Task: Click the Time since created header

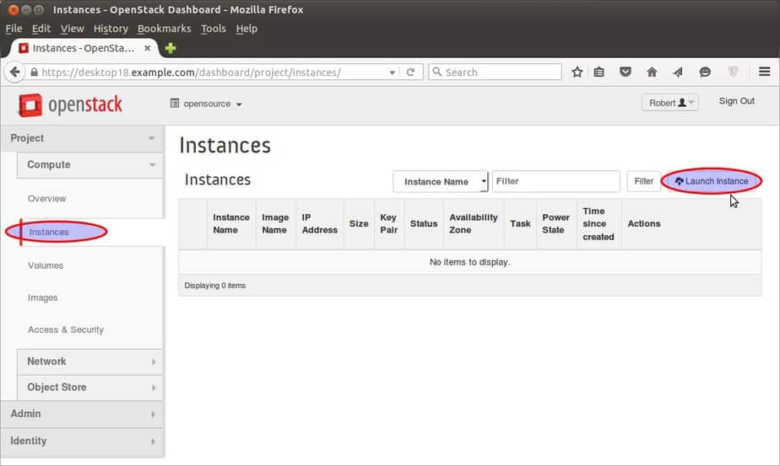Action: [598, 224]
